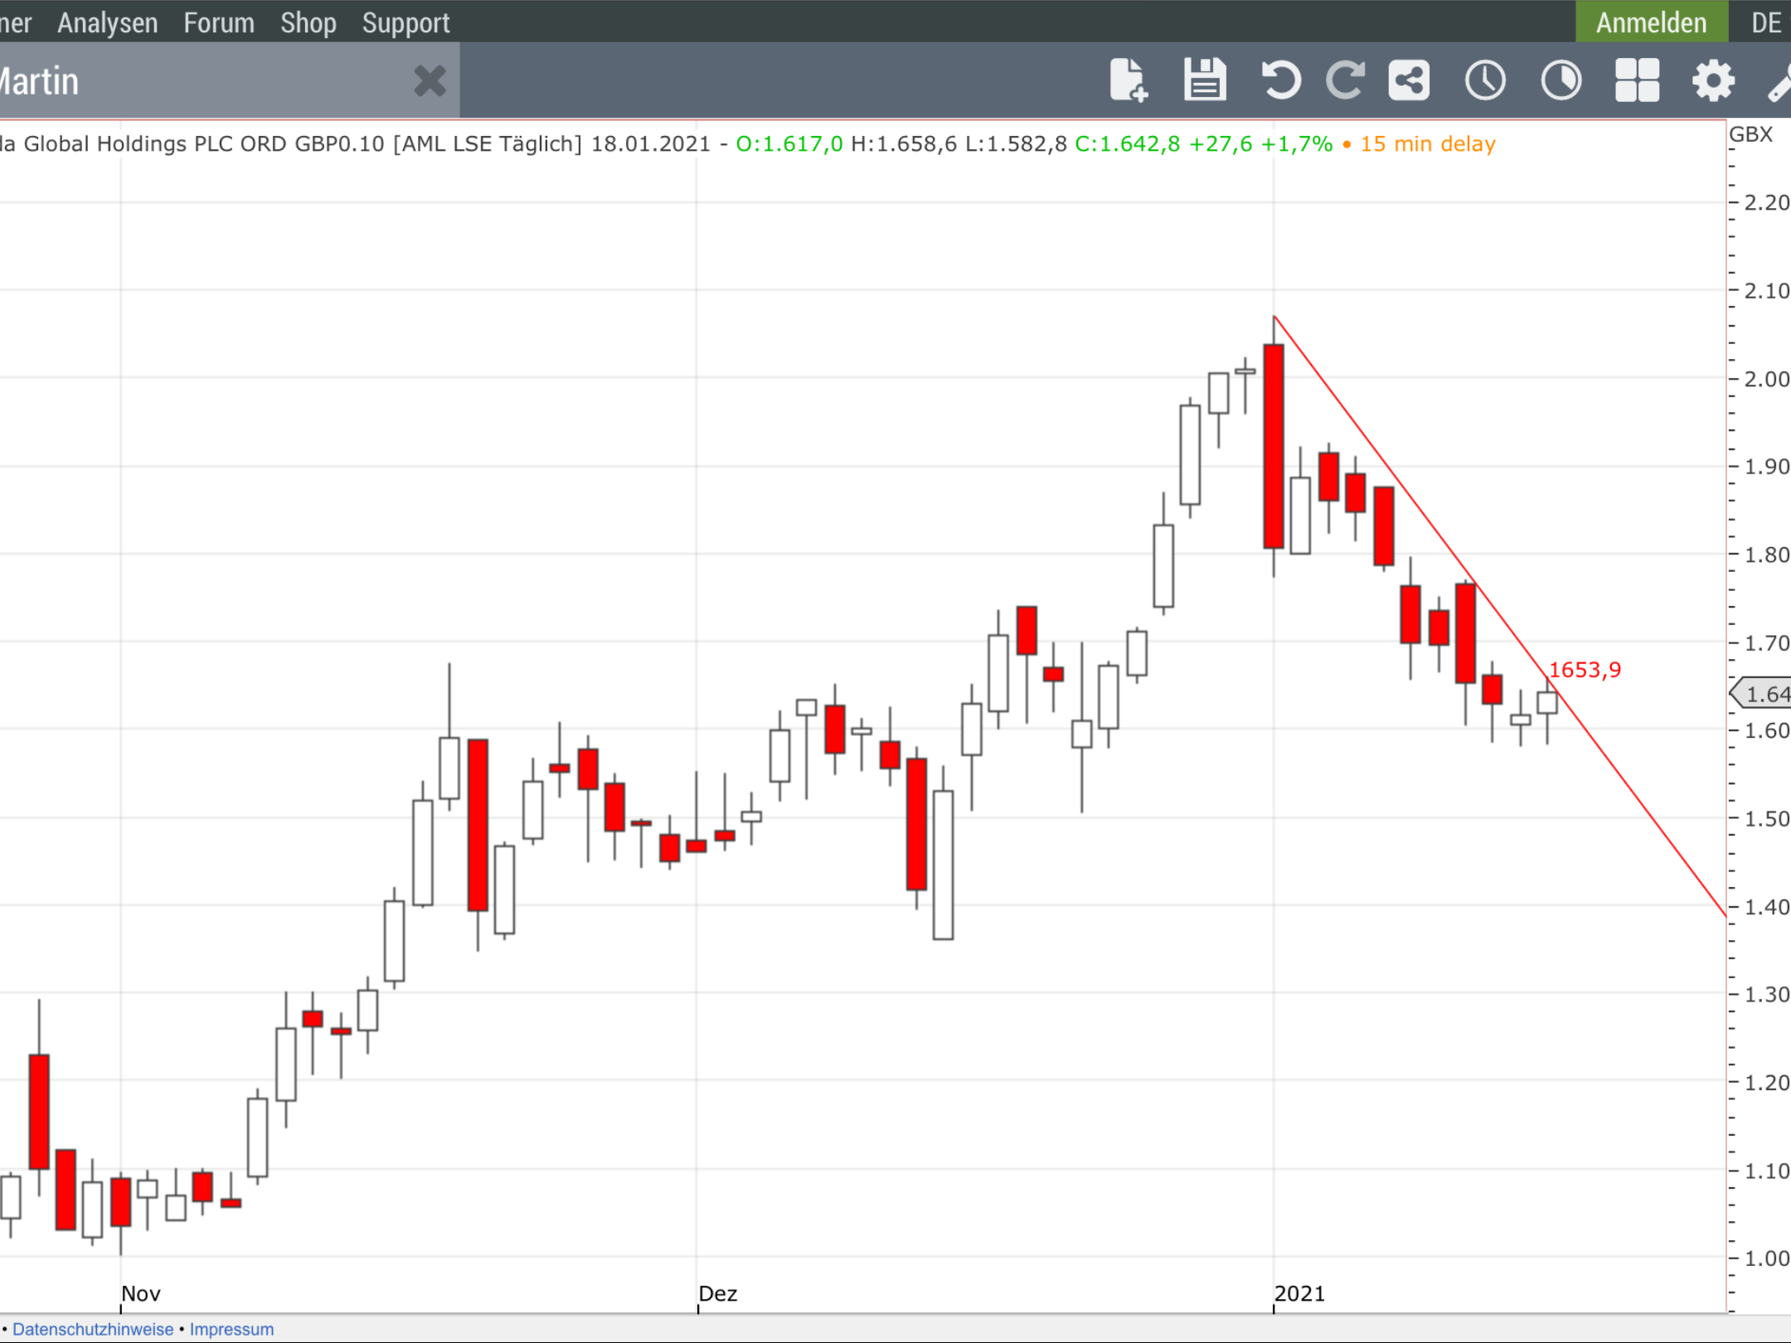Undo last action with the undo arrow

coord(1280,80)
